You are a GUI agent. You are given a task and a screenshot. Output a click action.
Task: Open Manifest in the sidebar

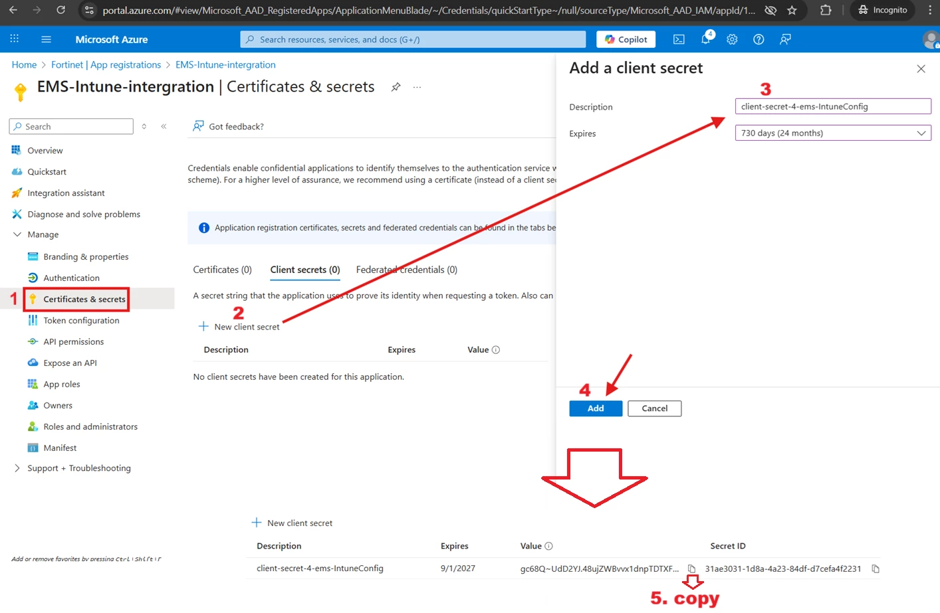point(60,448)
